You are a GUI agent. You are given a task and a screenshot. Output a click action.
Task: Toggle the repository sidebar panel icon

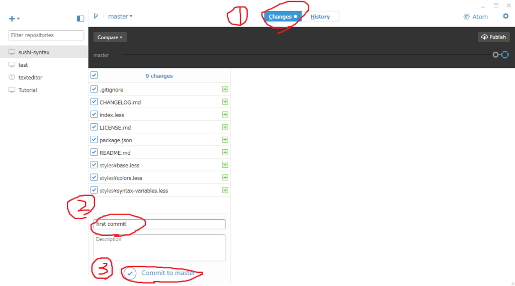[x=80, y=19]
